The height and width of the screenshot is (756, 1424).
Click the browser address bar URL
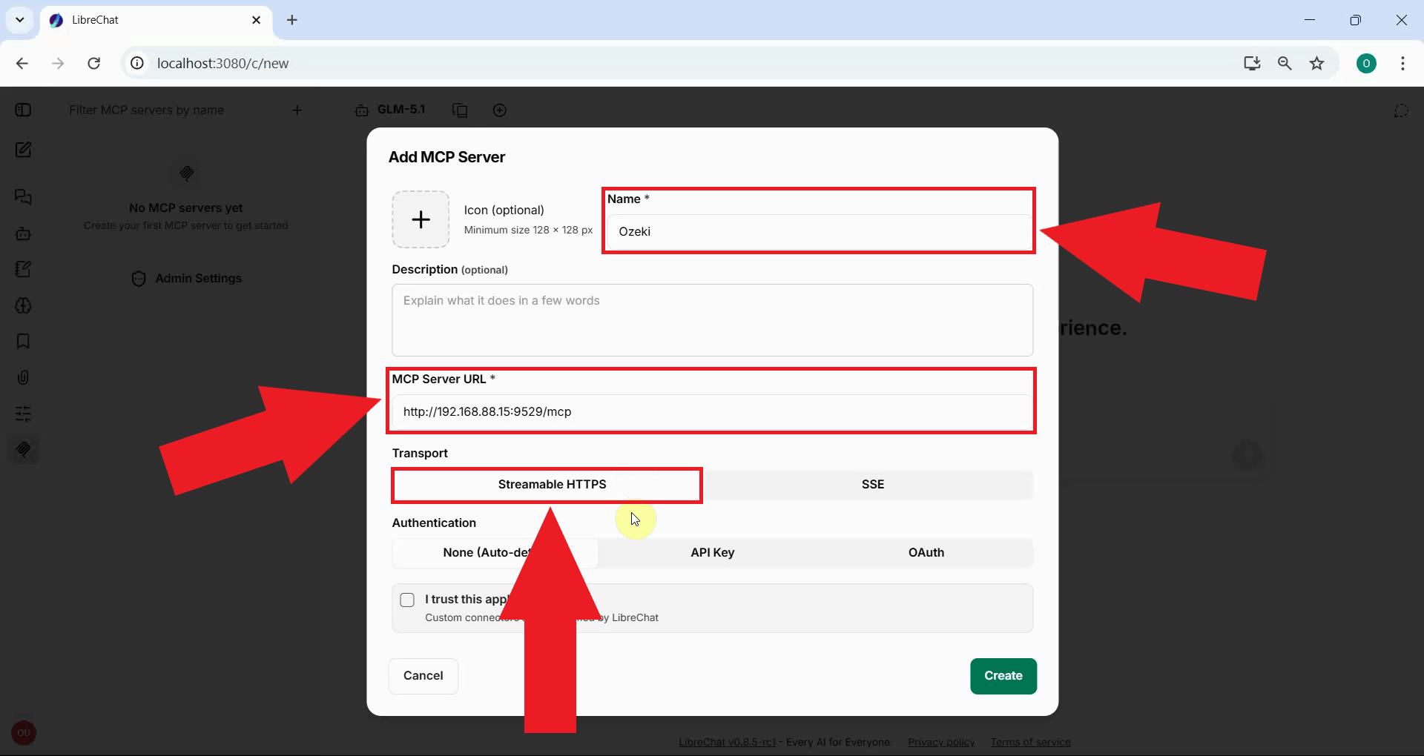tap(222, 64)
